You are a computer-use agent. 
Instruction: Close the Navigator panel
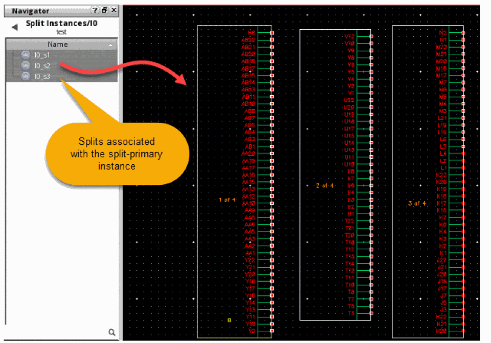tap(114, 10)
